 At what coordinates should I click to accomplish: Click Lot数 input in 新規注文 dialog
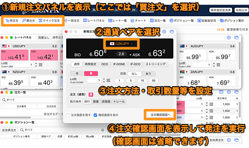coord(94,80)
